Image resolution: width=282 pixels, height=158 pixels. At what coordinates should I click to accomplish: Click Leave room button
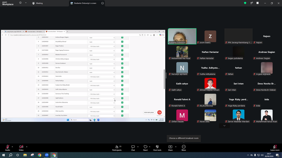point(275,148)
